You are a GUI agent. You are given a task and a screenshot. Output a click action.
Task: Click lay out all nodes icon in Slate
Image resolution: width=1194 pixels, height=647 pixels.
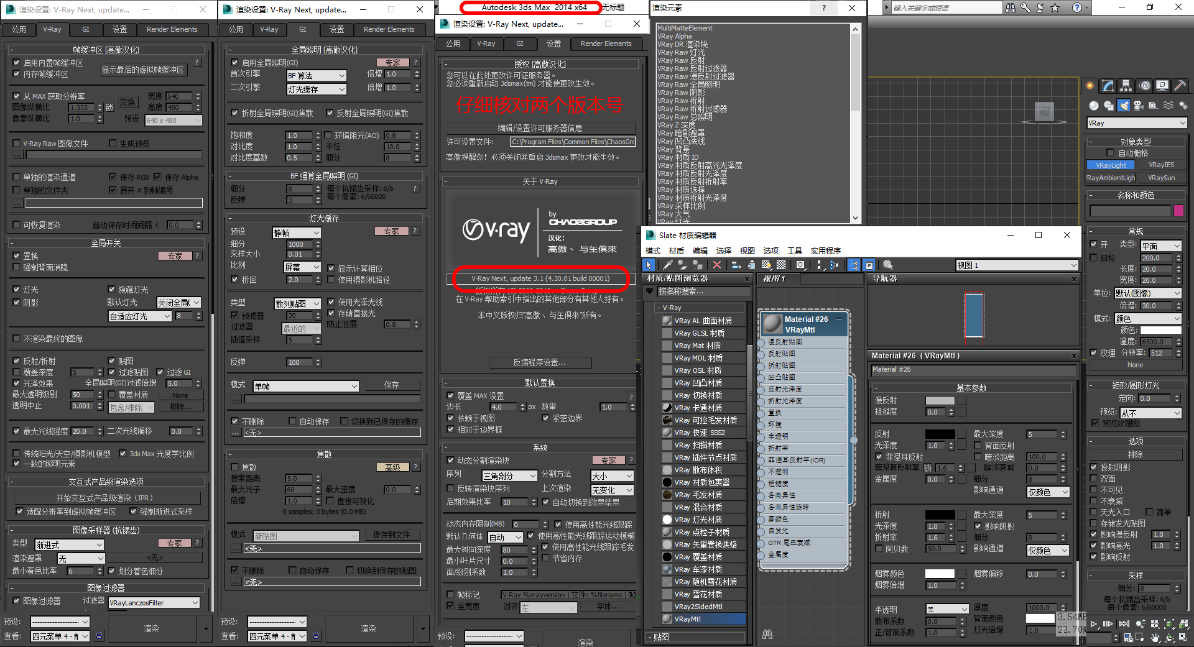819,265
